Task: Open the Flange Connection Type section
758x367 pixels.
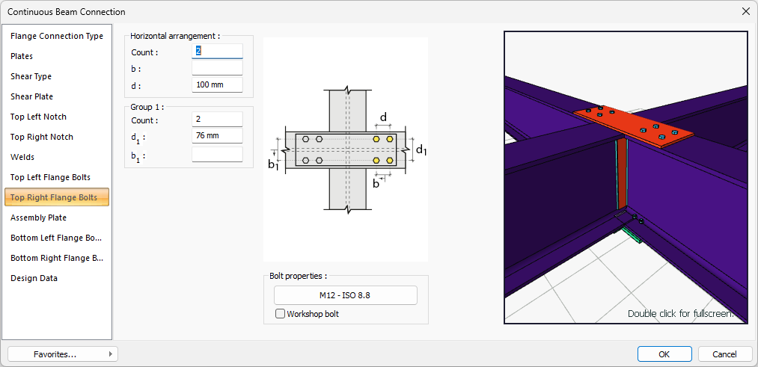Action: 57,36
